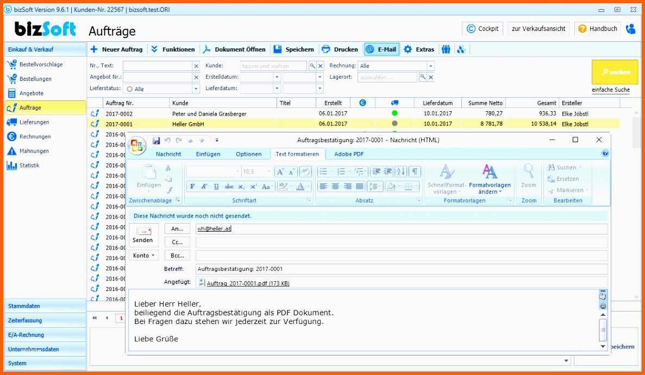Click the grow font icon
Image resolution: width=645 pixels, height=375 pixels.
tap(280, 171)
